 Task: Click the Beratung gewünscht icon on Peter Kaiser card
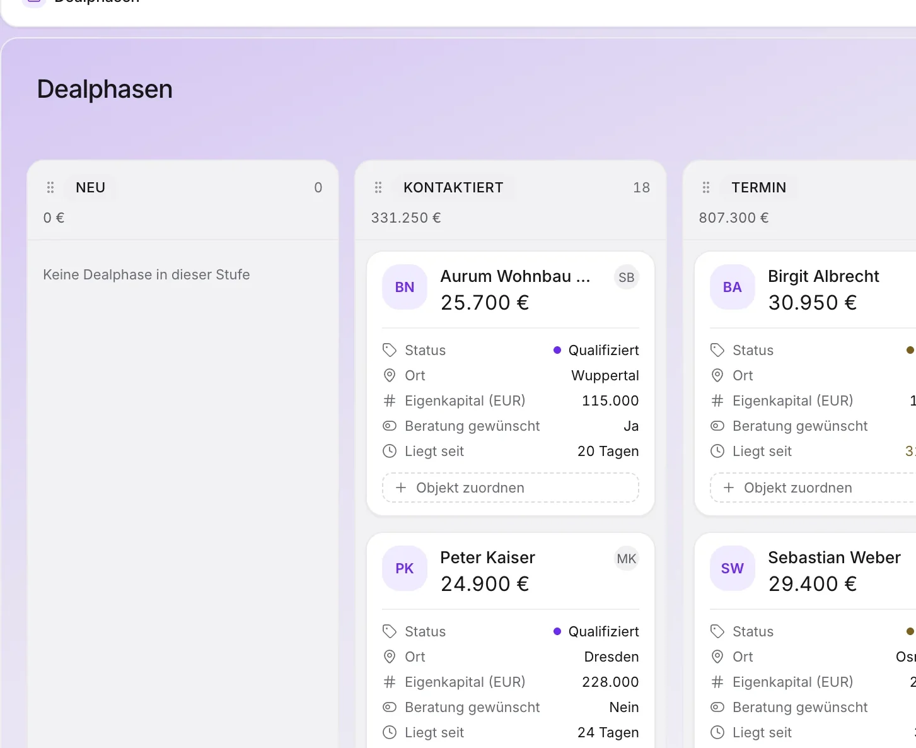click(x=390, y=707)
